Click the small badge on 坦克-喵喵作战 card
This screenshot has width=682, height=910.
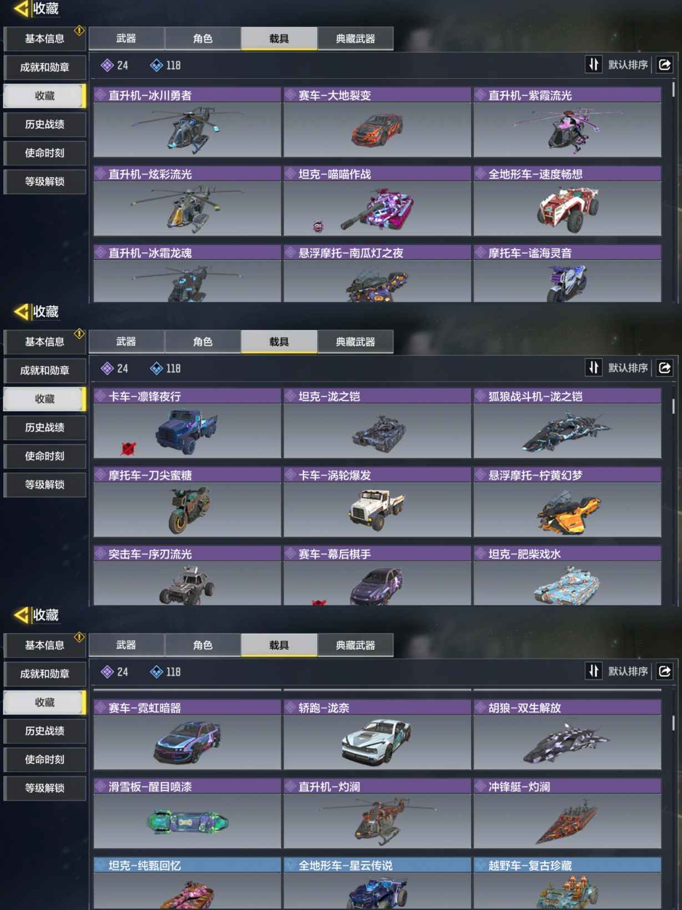pos(318,226)
